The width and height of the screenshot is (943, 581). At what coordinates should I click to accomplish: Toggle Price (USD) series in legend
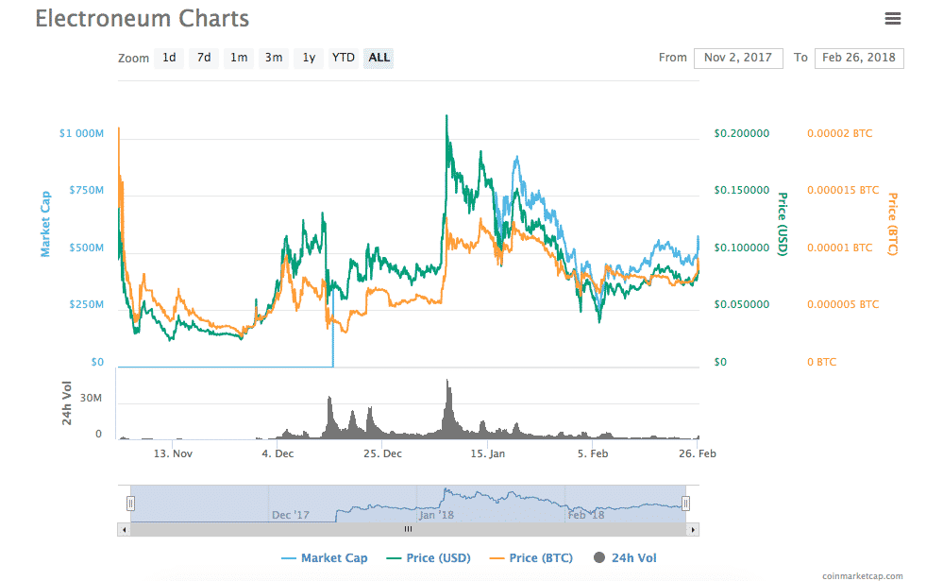[x=429, y=558]
